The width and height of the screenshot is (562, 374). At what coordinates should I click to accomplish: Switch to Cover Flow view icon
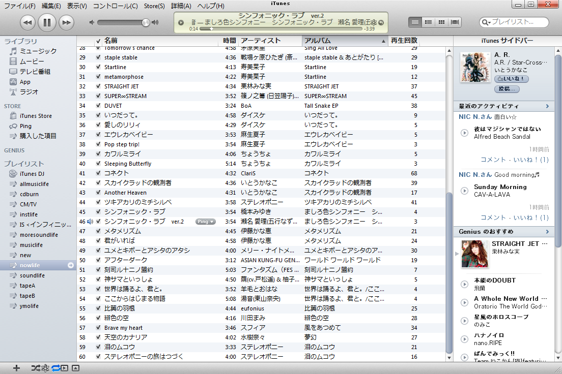point(455,22)
